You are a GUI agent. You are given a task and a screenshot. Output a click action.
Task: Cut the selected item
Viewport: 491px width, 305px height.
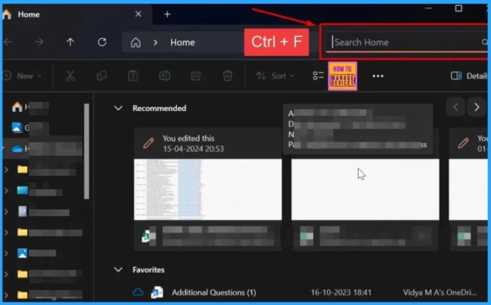point(70,76)
